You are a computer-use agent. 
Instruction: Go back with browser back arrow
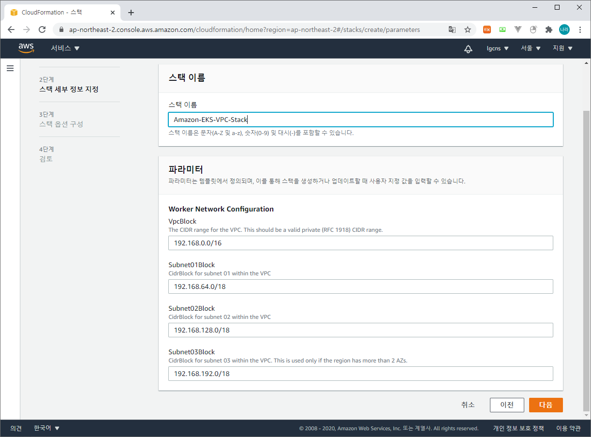click(x=11, y=30)
